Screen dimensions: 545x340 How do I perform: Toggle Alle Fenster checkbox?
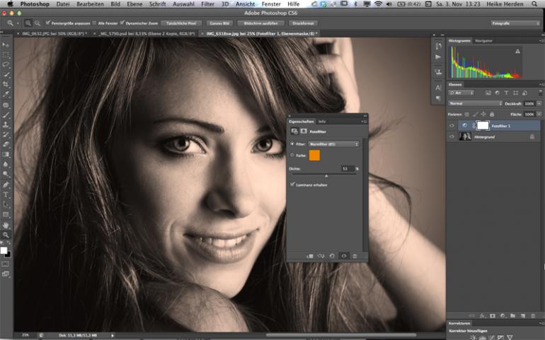coord(94,23)
